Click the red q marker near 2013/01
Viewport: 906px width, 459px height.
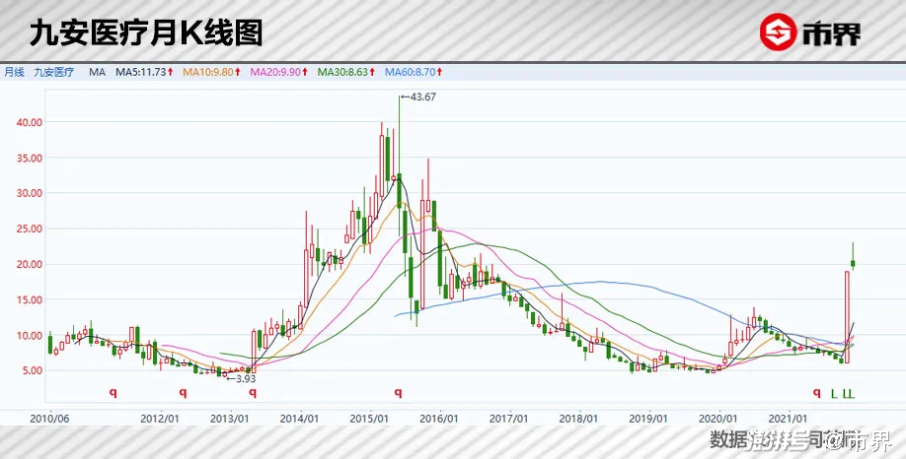(252, 393)
